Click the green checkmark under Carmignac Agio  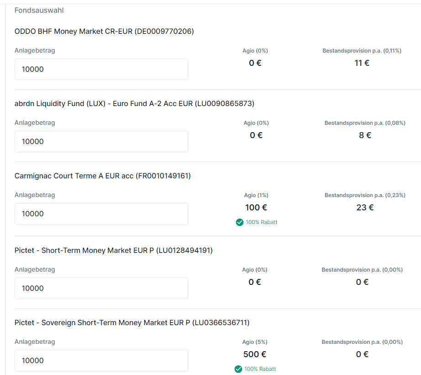point(240,222)
